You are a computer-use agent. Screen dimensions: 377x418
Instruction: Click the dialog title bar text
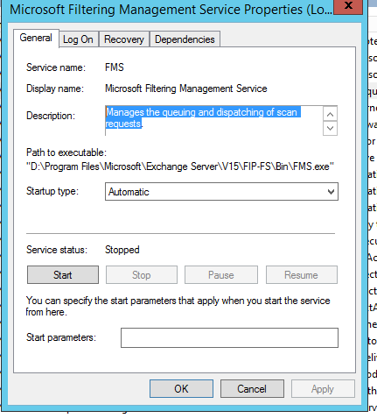[x=171, y=10]
